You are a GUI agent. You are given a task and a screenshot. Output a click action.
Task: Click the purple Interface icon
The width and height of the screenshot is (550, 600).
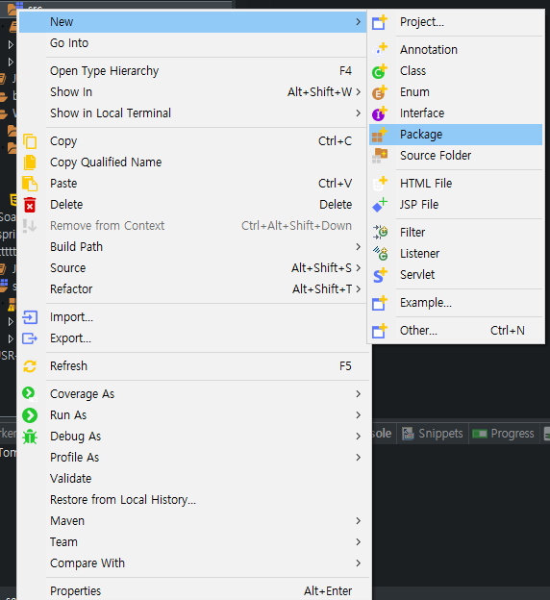tap(380, 113)
